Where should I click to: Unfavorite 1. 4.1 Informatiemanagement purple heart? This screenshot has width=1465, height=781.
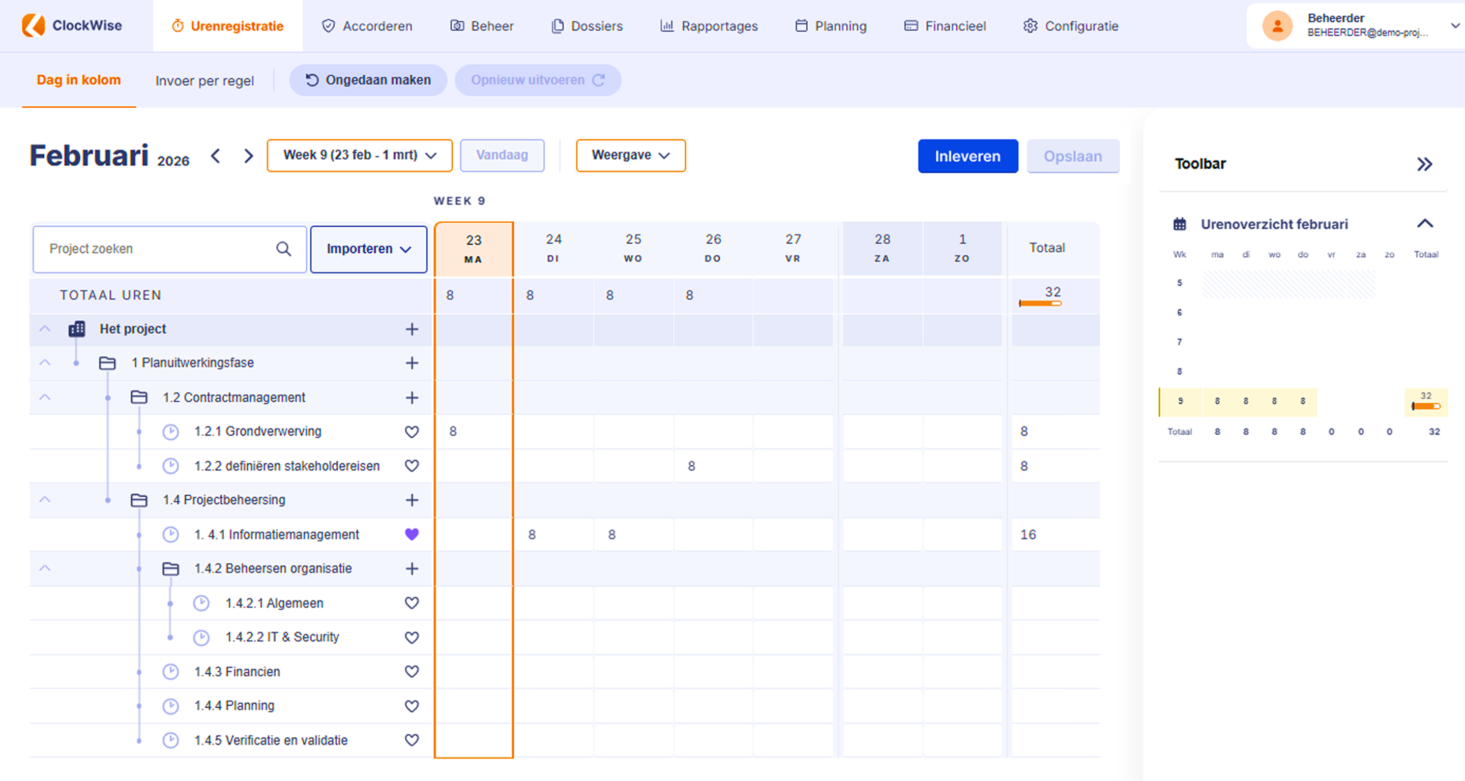coord(412,534)
